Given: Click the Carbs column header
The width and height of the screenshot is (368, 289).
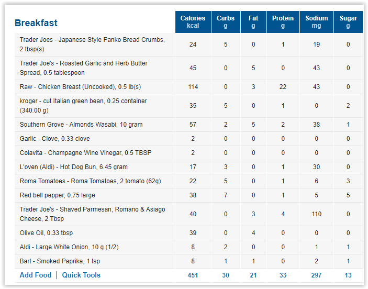Looking at the screenshot, I should pos(226,22).
